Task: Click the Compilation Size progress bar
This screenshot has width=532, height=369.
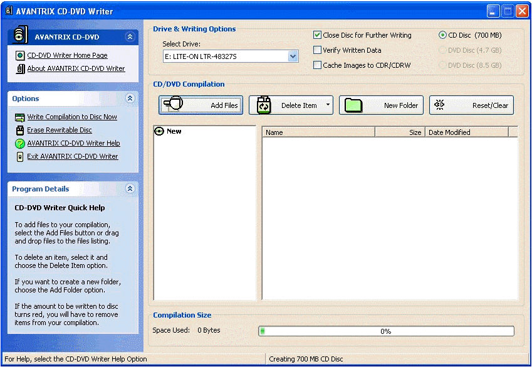Action: (x=386, y=331)
